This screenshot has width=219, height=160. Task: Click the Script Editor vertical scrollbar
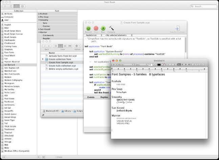[185, 45]
